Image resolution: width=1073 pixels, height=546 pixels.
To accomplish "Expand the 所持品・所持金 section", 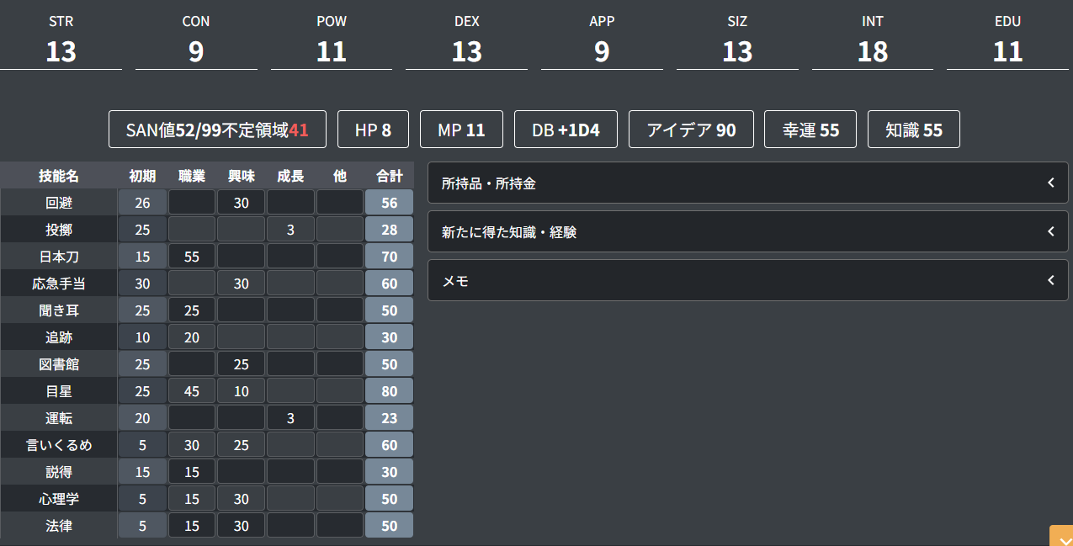I will point(747,183).
